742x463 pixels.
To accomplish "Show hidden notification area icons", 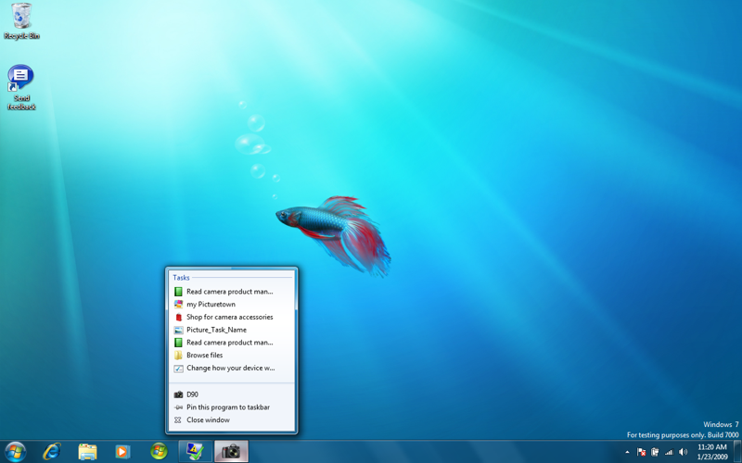I will click(628, 452).
